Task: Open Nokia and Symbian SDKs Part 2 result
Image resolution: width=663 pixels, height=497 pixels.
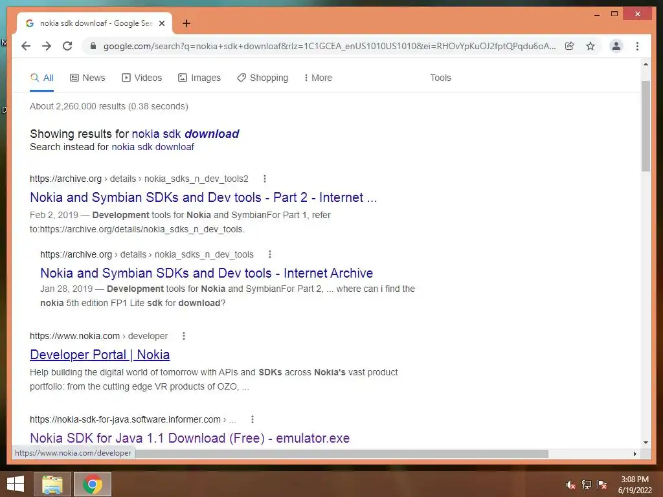Action: point(203,197)
